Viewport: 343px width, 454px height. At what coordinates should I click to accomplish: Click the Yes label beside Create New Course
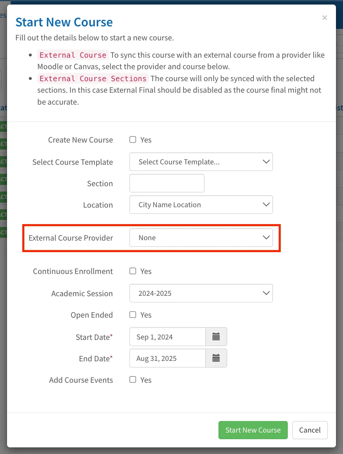[x=146, y=140]
